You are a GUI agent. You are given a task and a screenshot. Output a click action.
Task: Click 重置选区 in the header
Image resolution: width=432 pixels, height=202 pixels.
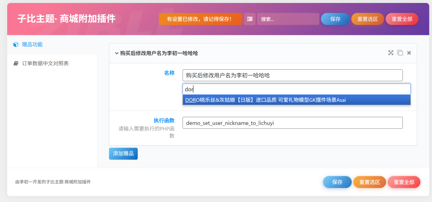coord(367,19)
